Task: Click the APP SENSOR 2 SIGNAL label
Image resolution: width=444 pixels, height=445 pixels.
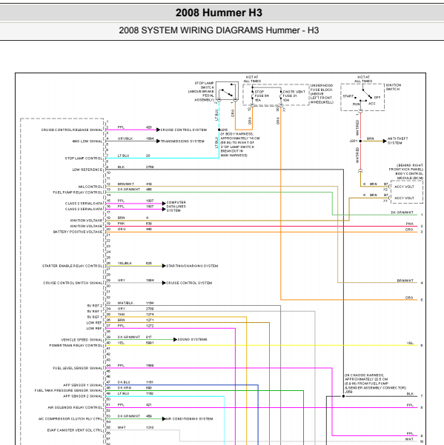Action: (83, 396)
